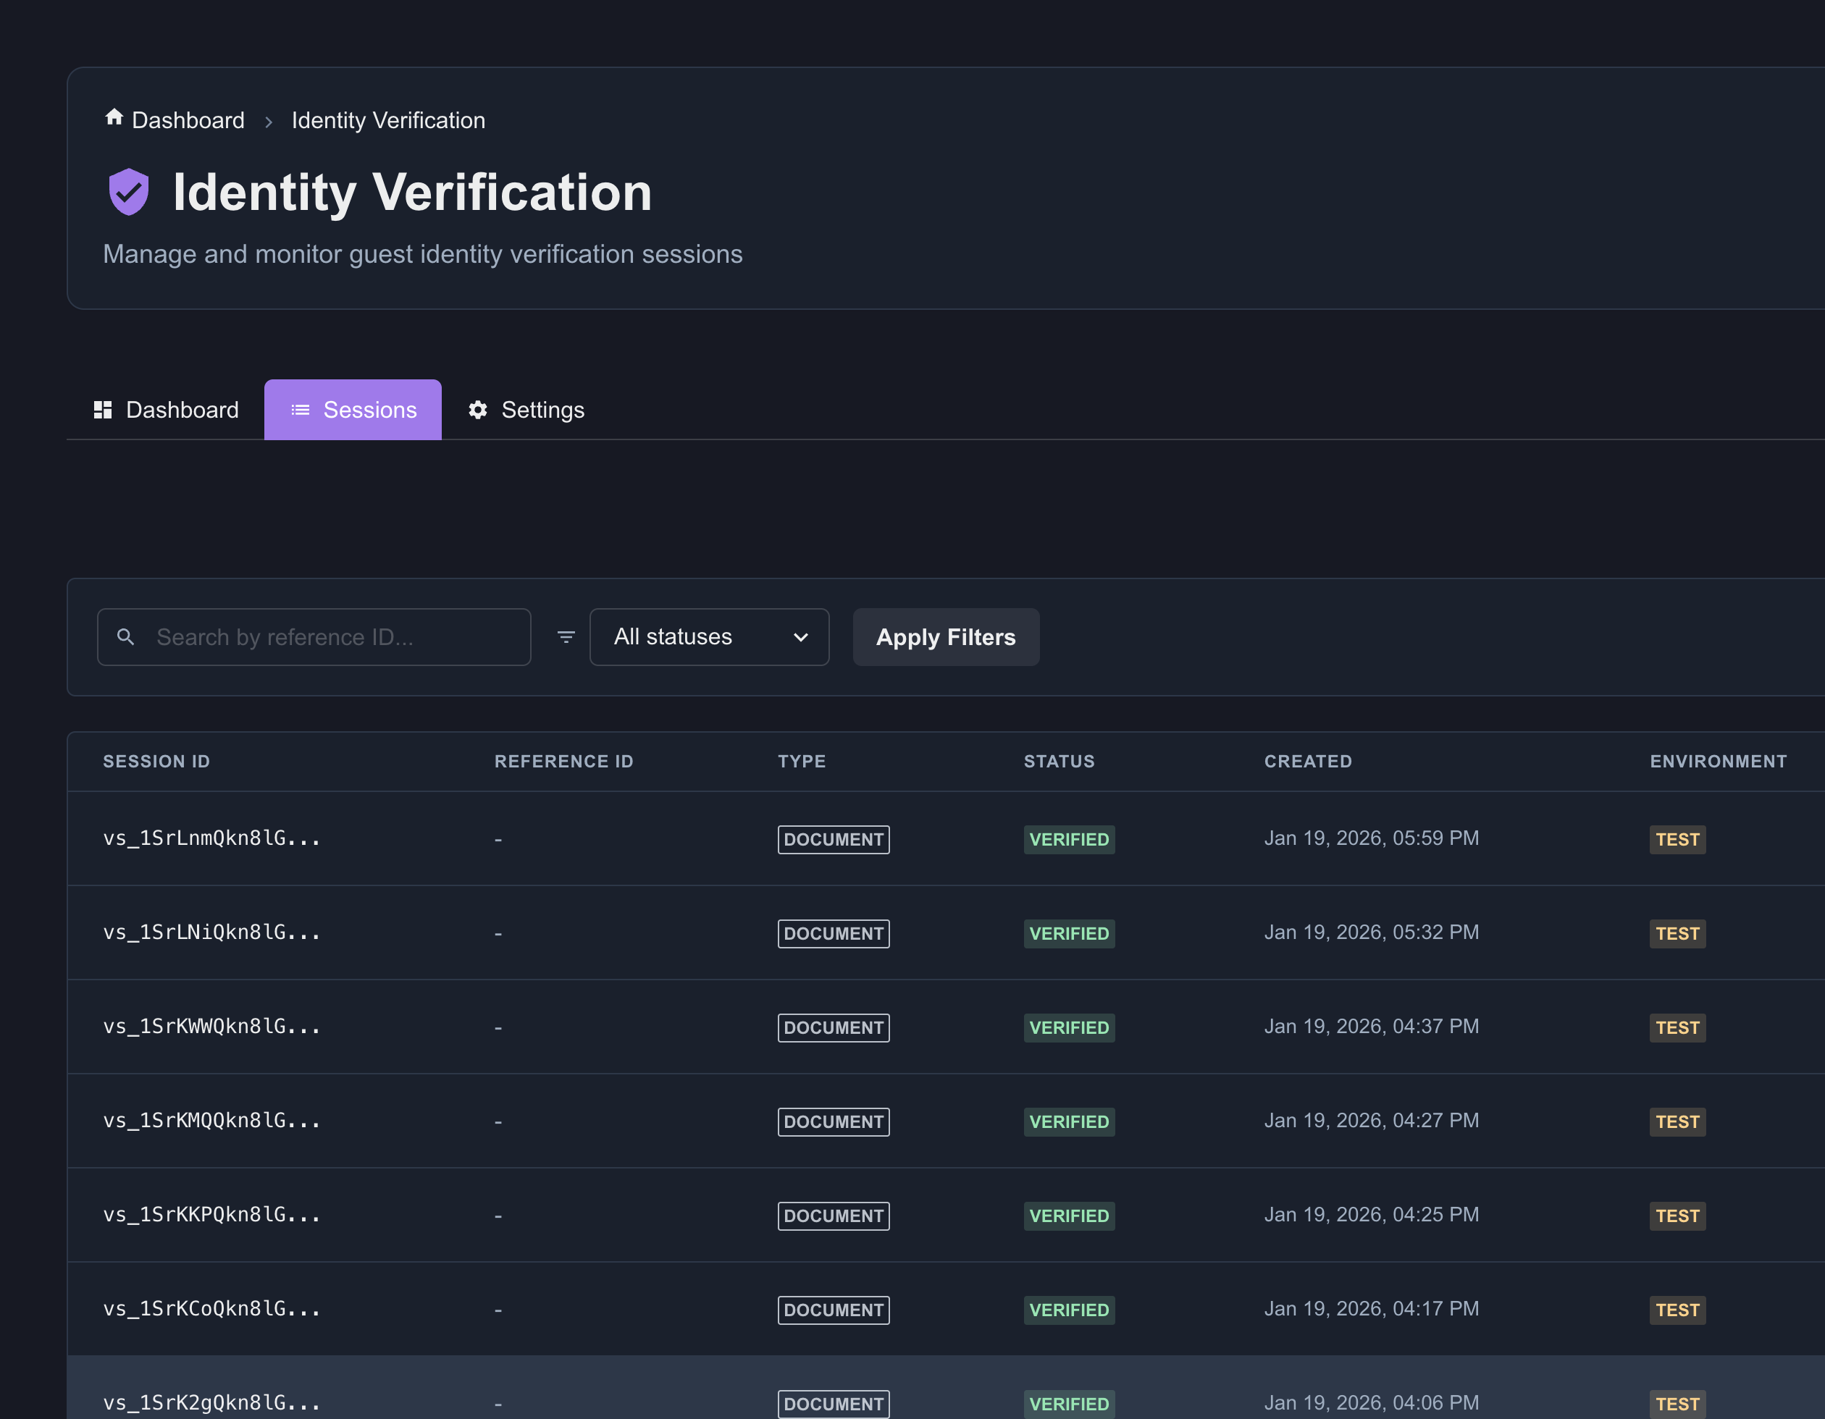
Task: Click the CREATED column header
Action: (x=1308, y=762)
